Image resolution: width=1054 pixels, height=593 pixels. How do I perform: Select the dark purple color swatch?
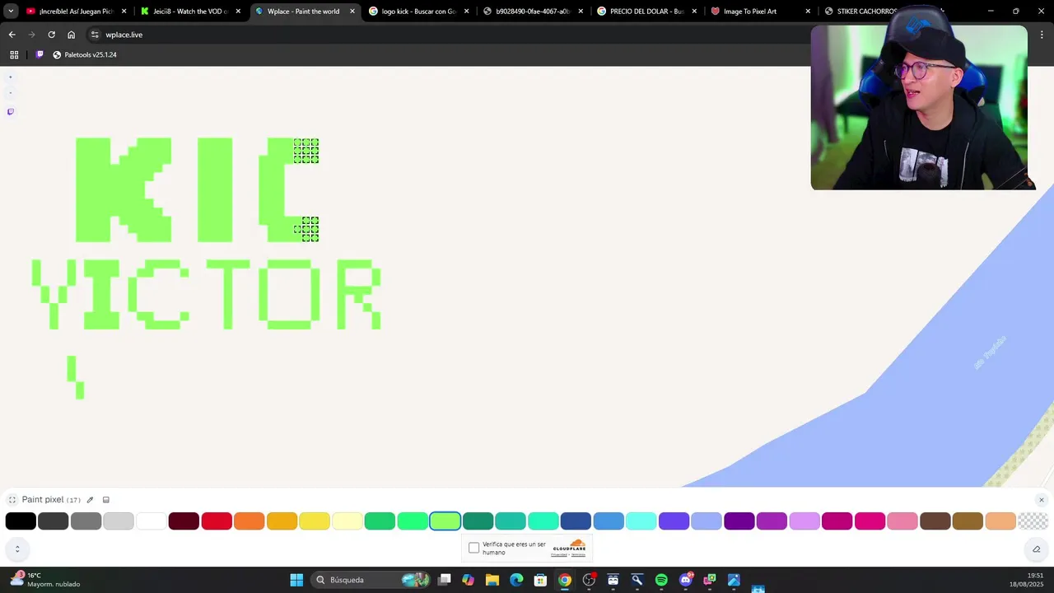pyautogui.click(x=739, y=521)
